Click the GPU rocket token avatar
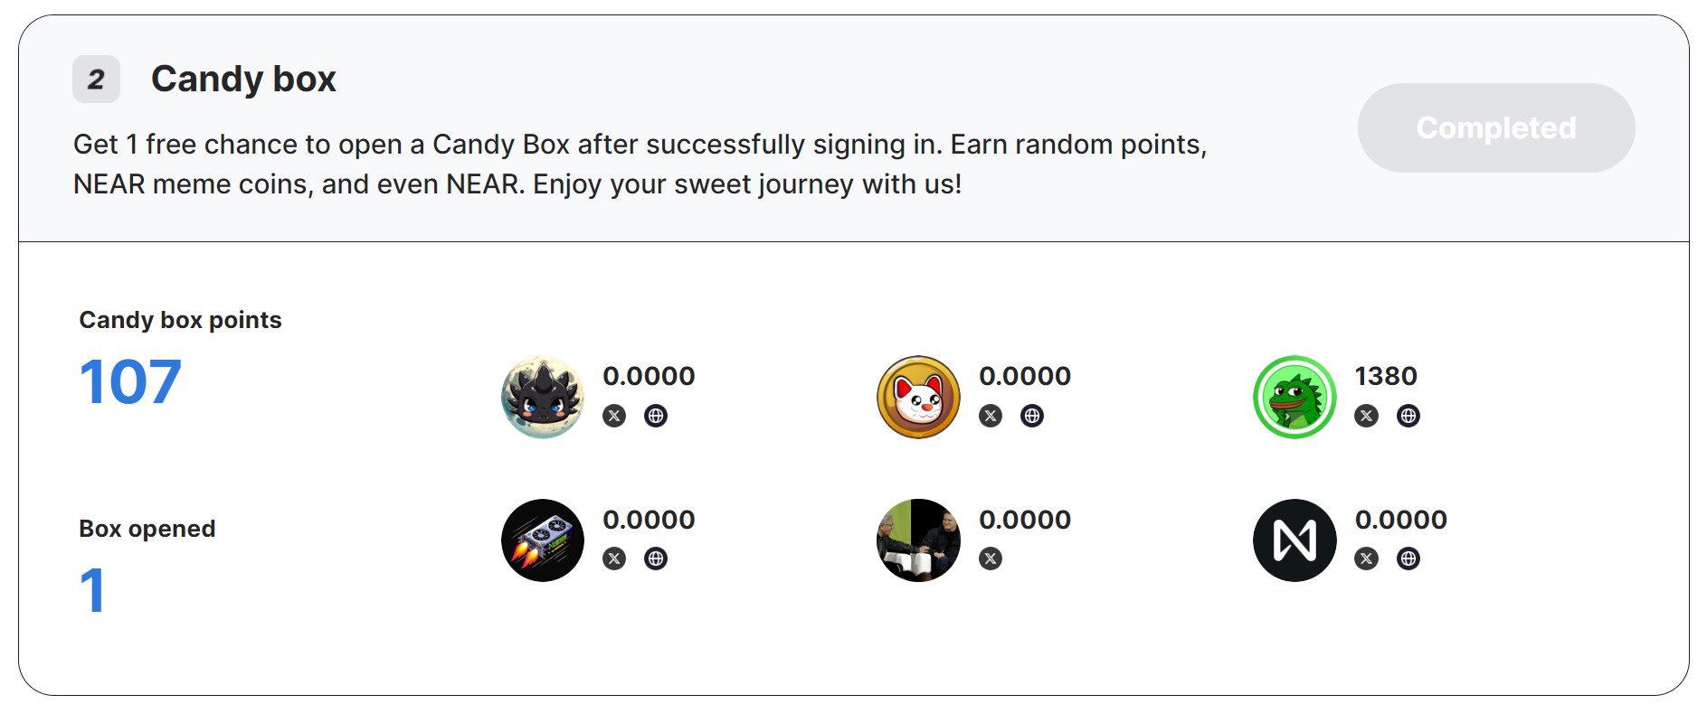 (x=543, y=540)
